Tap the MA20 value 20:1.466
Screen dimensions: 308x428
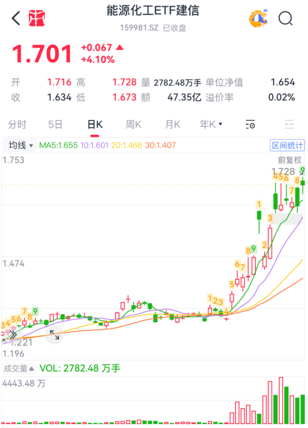tap(127, 145)
